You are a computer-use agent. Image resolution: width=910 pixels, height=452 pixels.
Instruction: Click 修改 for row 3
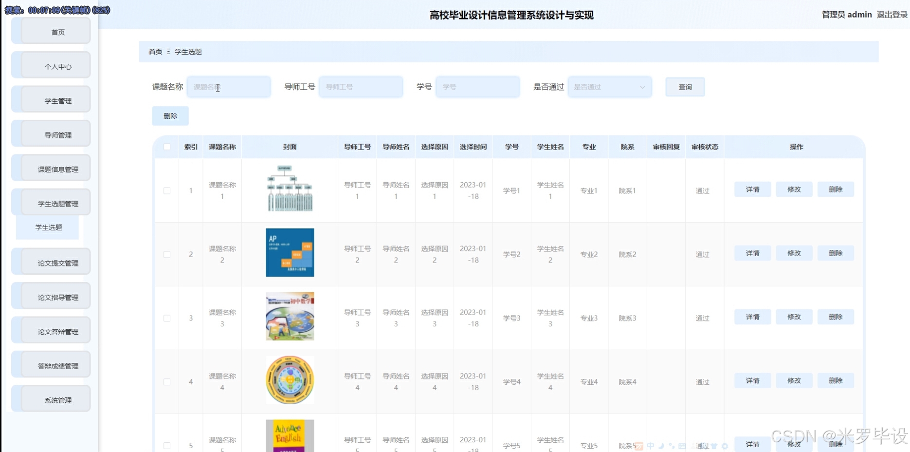794,317
